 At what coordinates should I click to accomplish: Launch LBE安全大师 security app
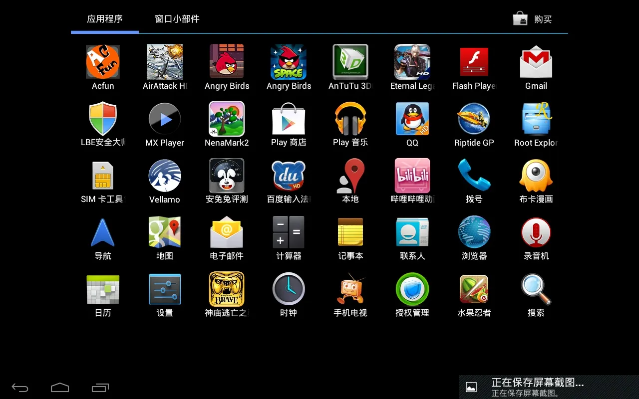(x=103, y=119)
